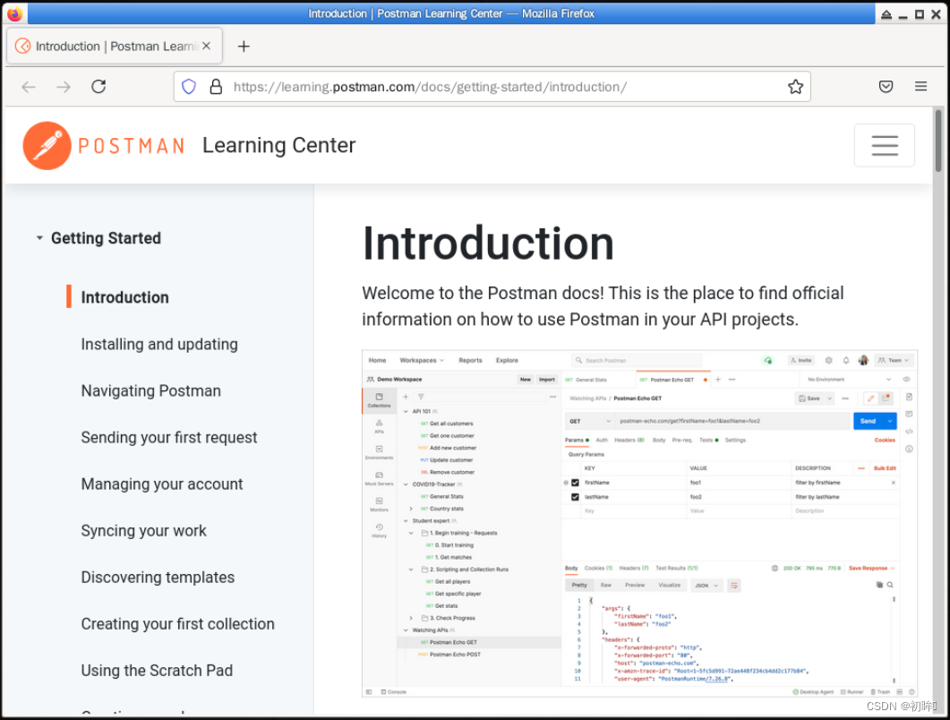Click the New button in screenshot

pos(526,380)
